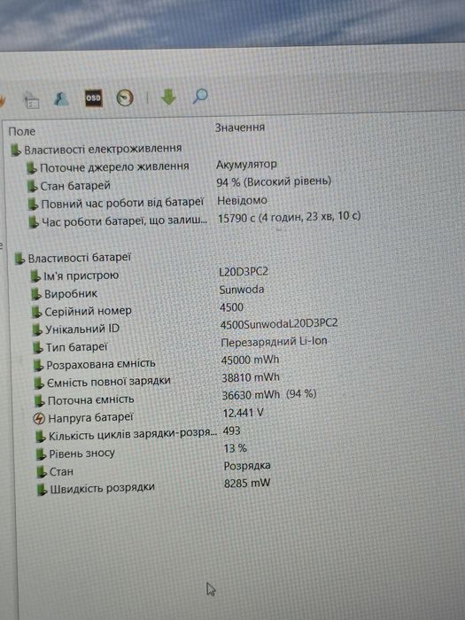Click the value 12.441 V
465x620 pixels.
[x=243, y=414]
